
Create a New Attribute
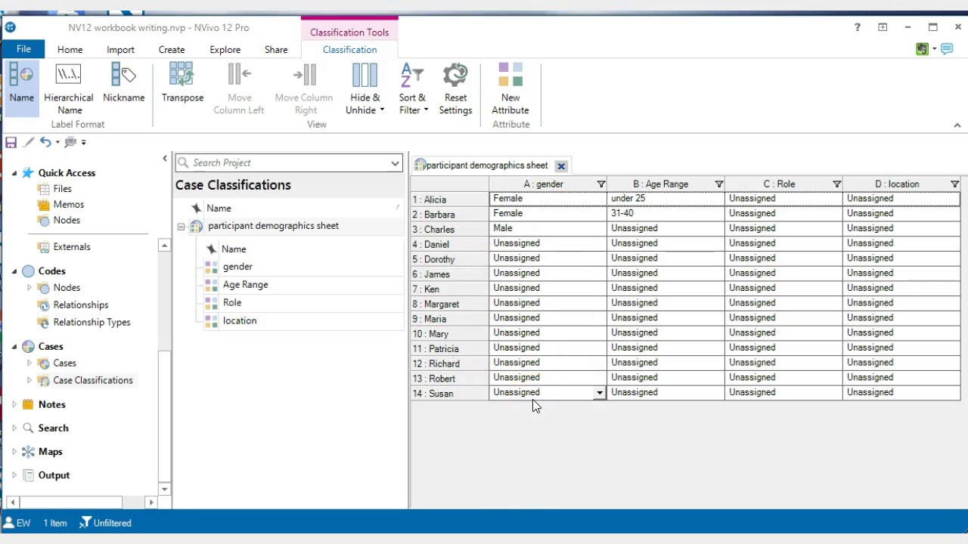point(510,88)
